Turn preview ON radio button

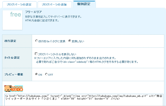[37, 74]
